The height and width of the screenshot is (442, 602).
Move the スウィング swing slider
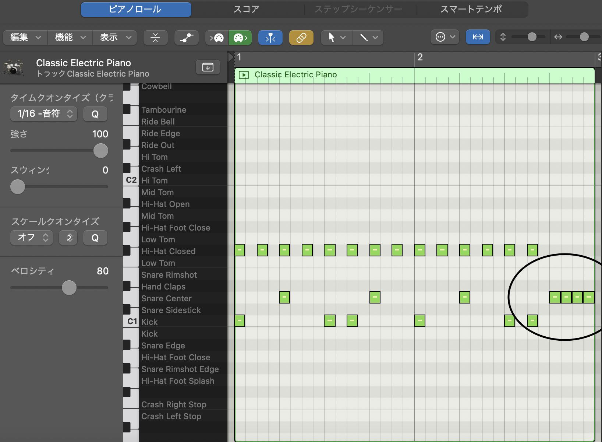(x=18, y=187)
